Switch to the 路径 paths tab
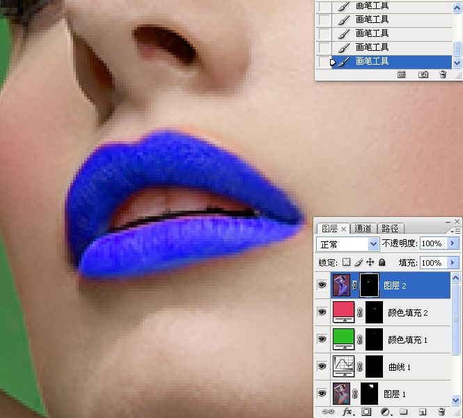This screenshot has width=463, height=418. point(390,229)
